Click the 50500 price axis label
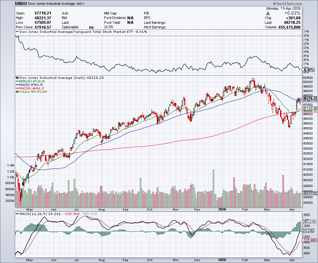This screenshot has width=318, height=263. tap(308, 78)
